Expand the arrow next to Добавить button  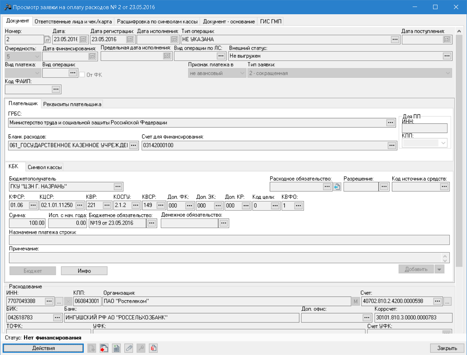pyautogui.click(x=439, y=269)
